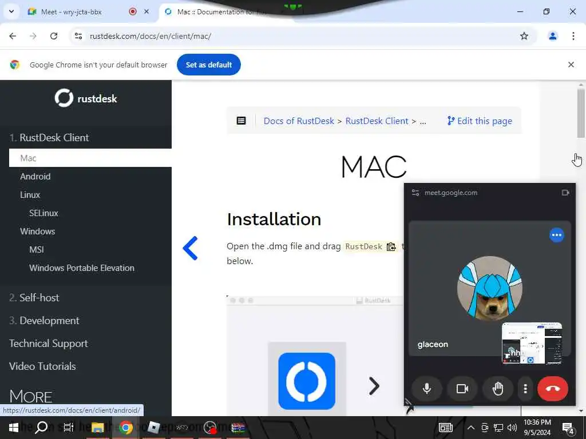586x439 pixels.
Task: Open OBS Studio taskbar icon
Action: (x=211, y=428)
